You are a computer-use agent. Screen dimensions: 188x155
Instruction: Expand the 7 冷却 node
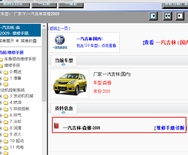point(1,122)
